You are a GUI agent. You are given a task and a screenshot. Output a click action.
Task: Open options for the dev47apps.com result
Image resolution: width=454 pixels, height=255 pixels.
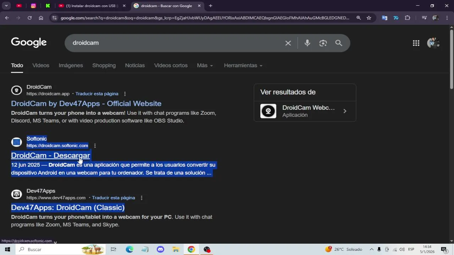(142, 198)
